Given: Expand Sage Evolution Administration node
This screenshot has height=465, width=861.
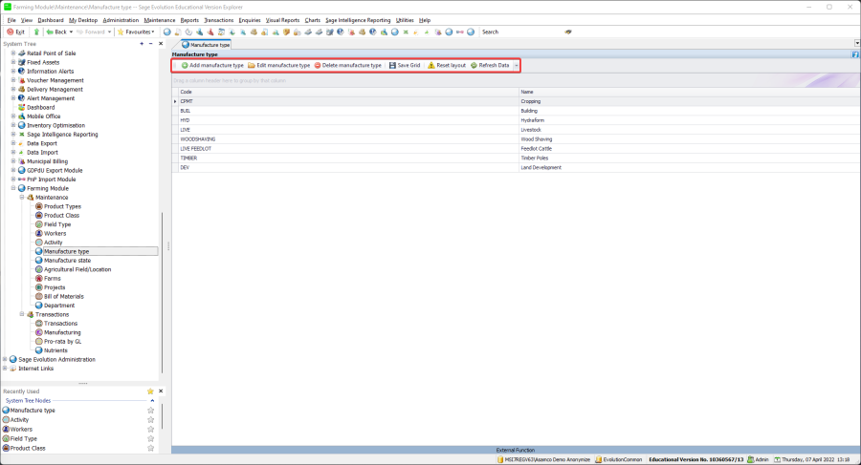Looking at the screenshot, I should click(6, 359).
